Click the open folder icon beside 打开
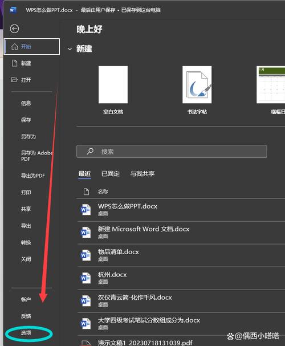The image size is (285, 346). (x=14, y=80)
